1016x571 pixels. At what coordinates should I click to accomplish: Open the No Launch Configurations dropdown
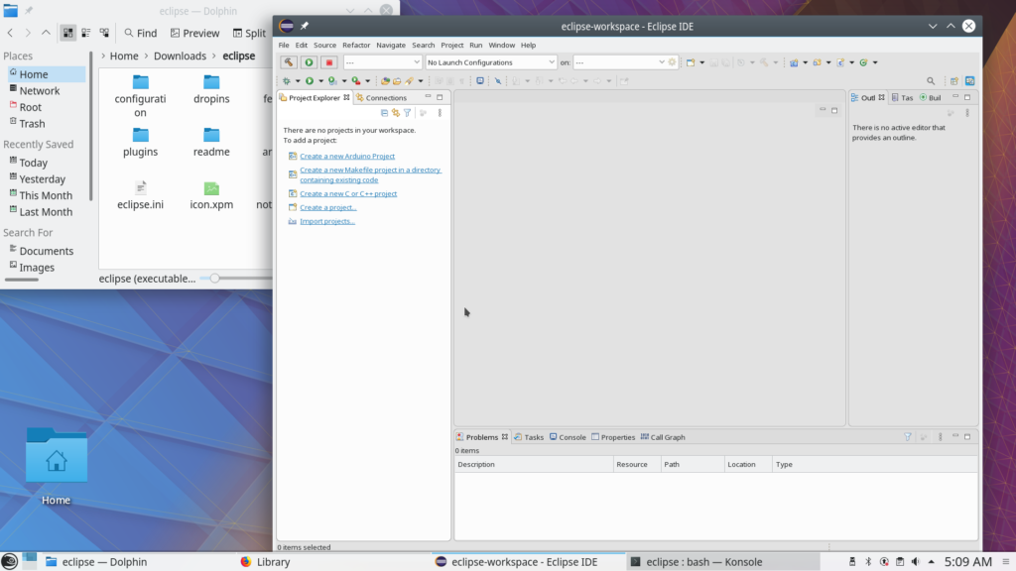pyautogui.click(x=490, y=62)
